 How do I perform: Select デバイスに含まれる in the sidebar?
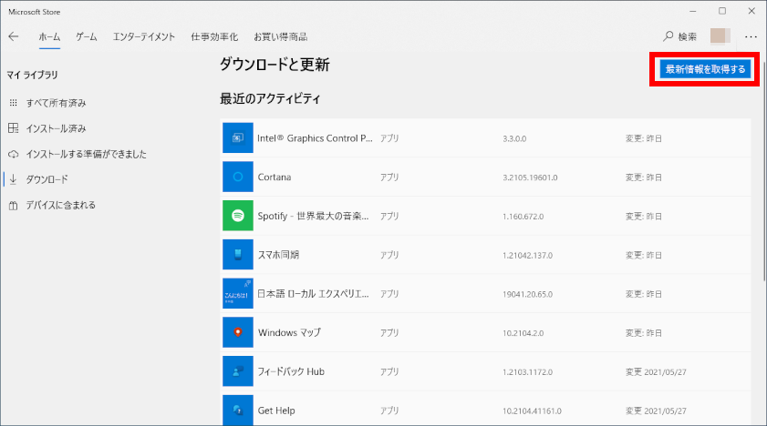pyautogui.click(x=61, y=206)
